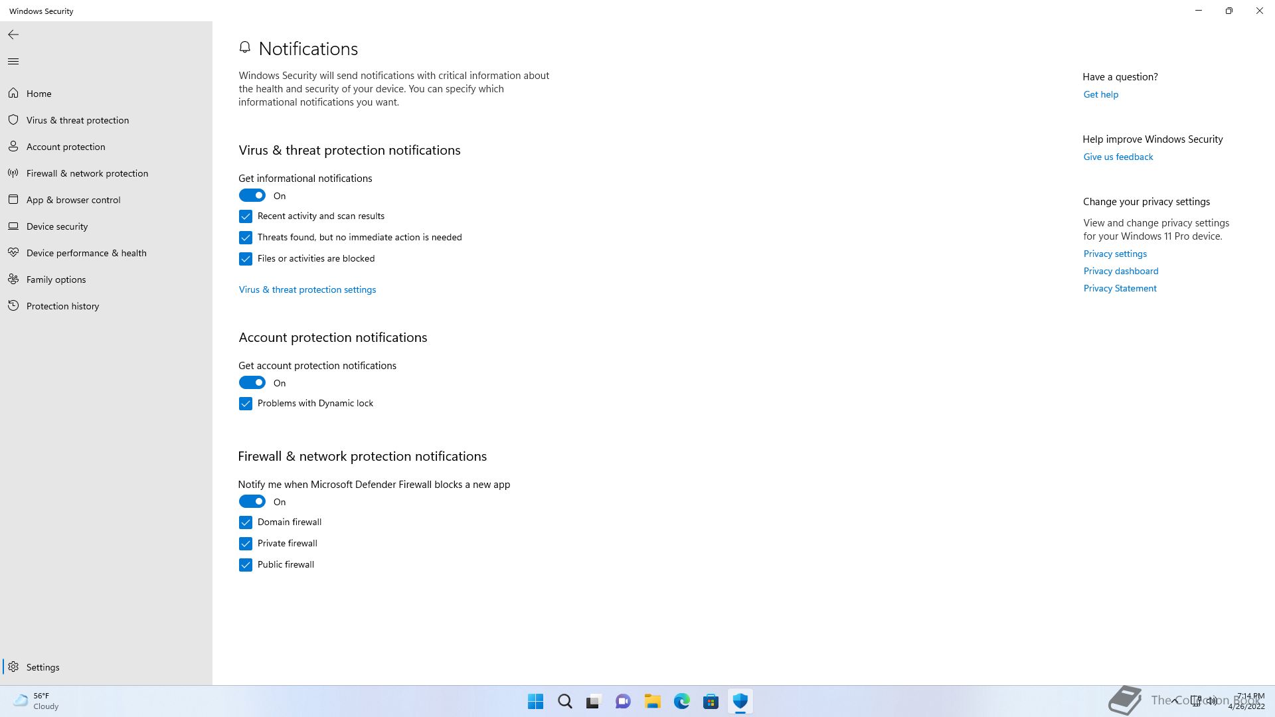Screen dimensions: 1275x717
Task: Go to Account protection page
Action: click(x=66, y=147)
